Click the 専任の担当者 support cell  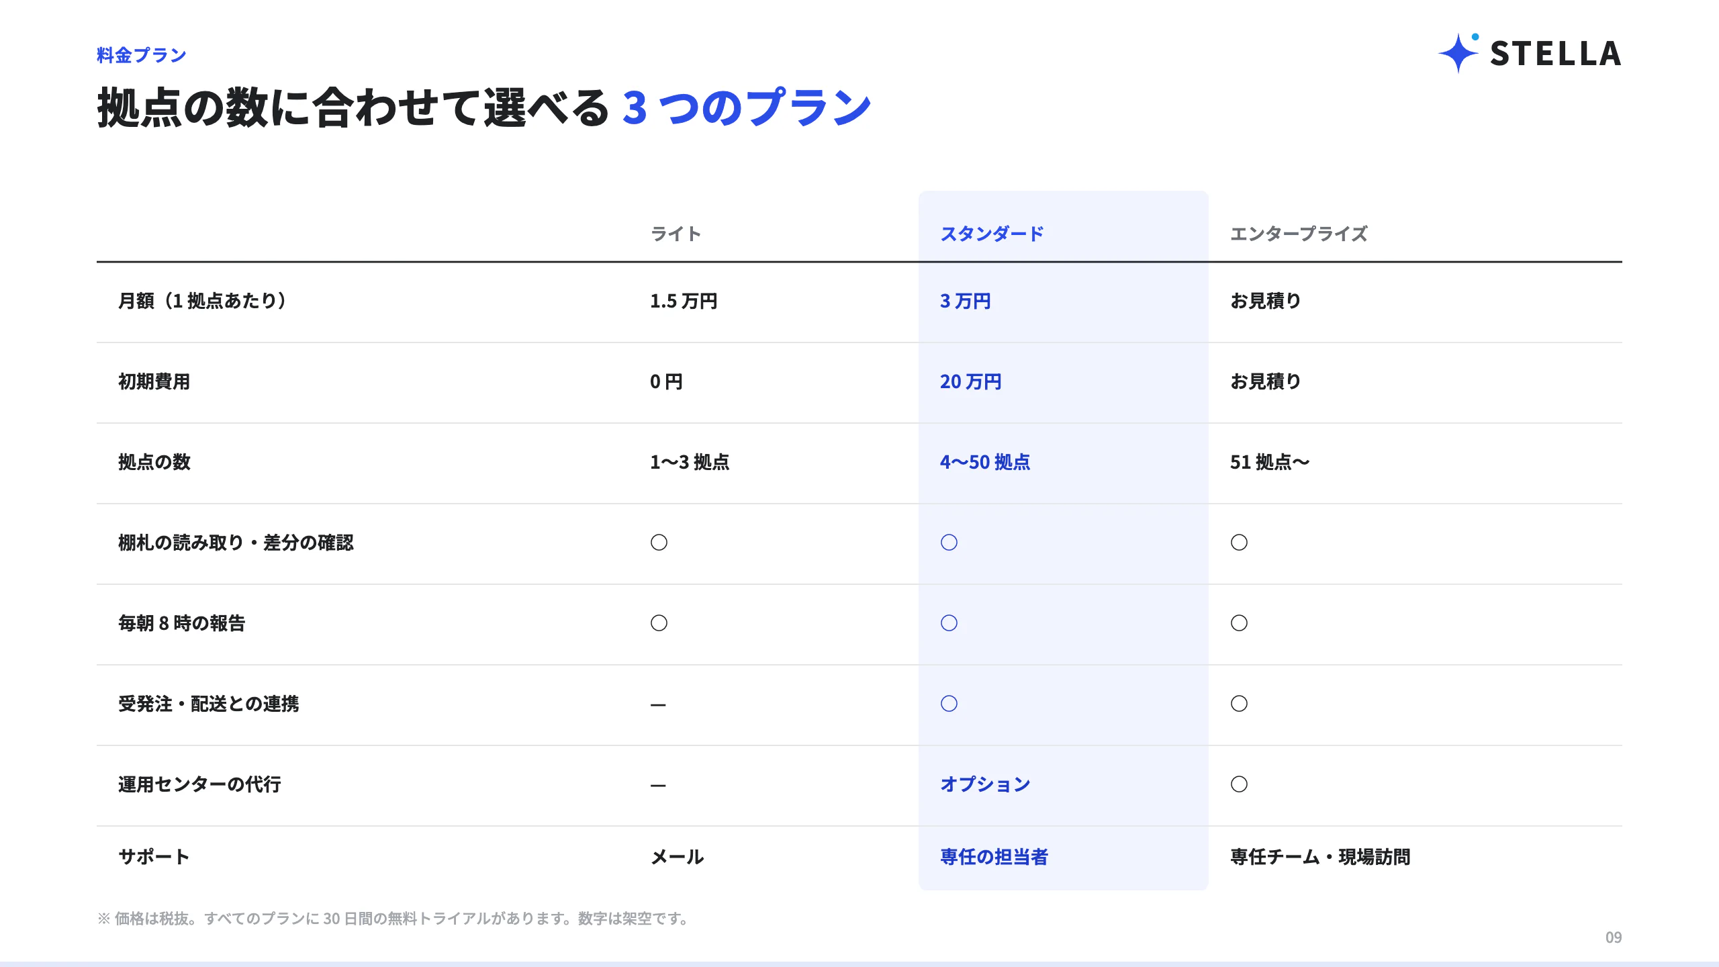[x=994, y=857]
